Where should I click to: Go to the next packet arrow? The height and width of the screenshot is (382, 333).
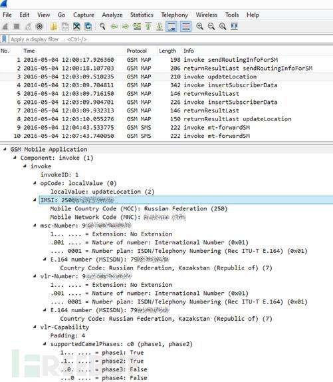125,27
